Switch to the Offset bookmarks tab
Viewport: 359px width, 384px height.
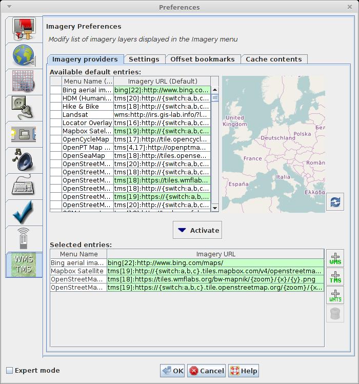[202, 59]
